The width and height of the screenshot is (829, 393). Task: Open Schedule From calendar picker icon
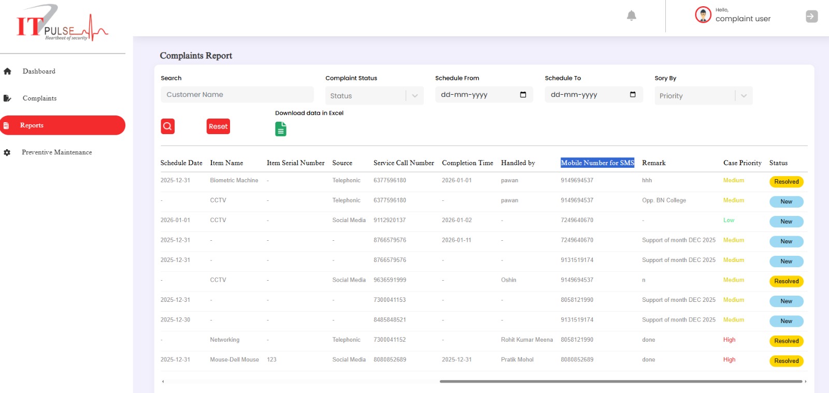[523, 95]
